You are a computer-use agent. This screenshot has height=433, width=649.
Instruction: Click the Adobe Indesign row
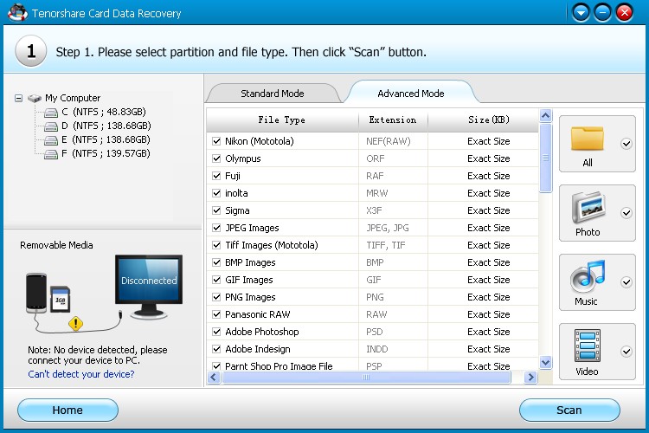coord(372,349)
